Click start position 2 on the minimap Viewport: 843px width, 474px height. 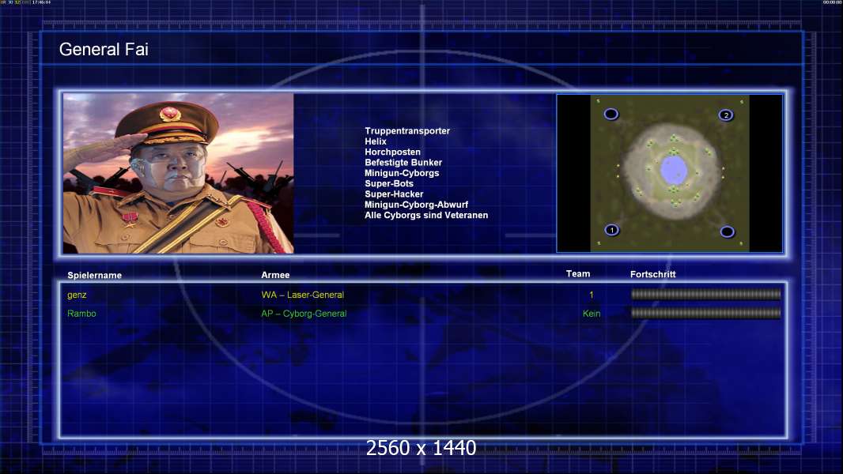tap(726, 115)
